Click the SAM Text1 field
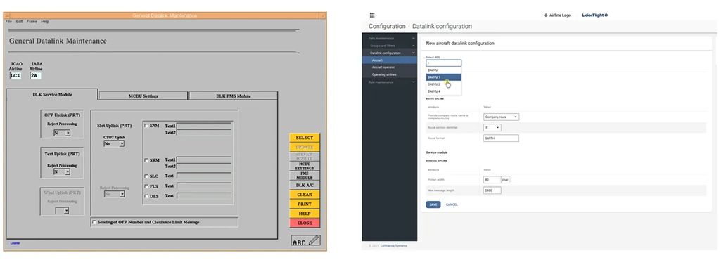Image resolution: width=721 pixels, height=260 pixels. 204,126
